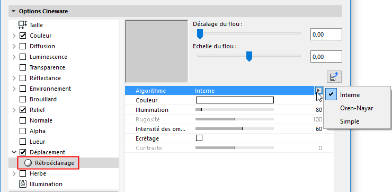Adjust the Intensité des ombres slider
Viewport: 392px width, 192px height.
tap(235, 128)
